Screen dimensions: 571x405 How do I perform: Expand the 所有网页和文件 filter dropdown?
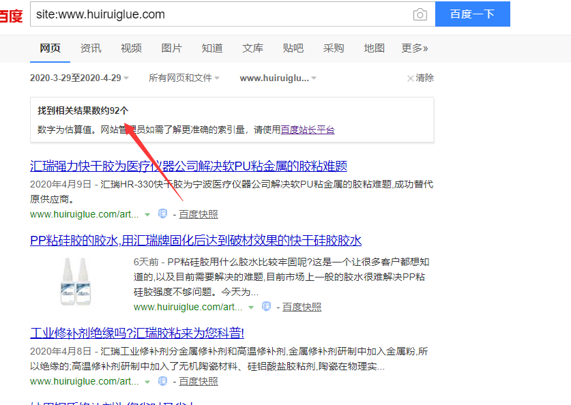184,78
